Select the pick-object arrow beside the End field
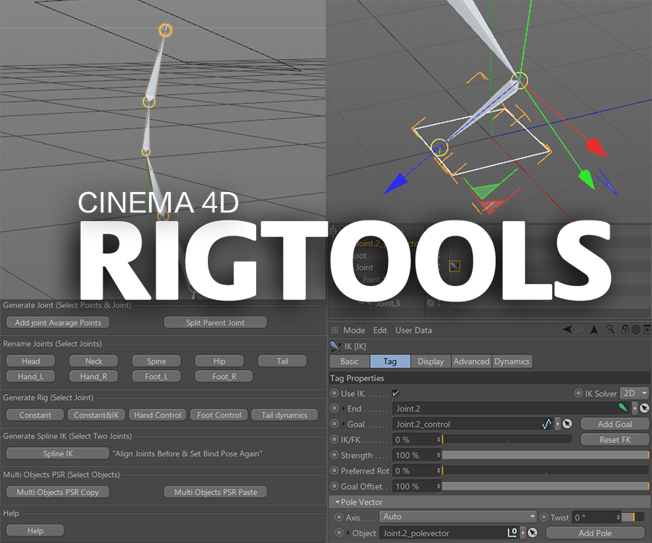The height and width of the screenshot is (543, 652). [x=644, y=407]
